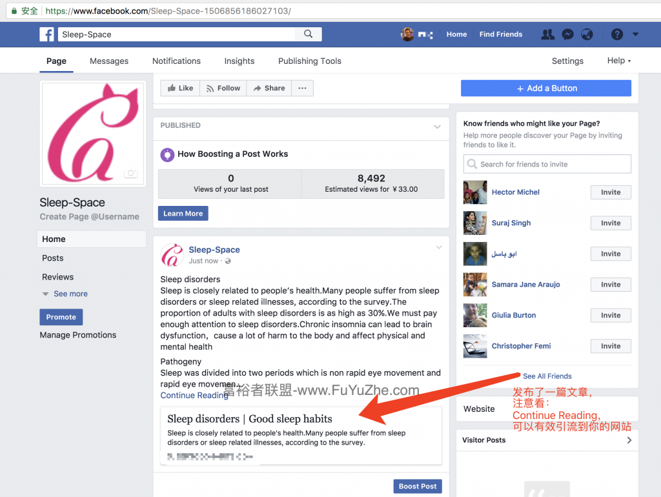Click Learn More about boosting
The width and height of the screenshot is (661, 497).
[x=183, y=213]
